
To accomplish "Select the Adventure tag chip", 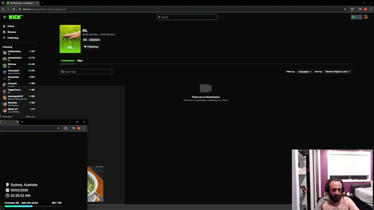I will 94,40.
